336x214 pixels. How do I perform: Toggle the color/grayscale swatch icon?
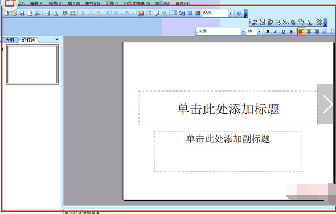pos(198,13)
